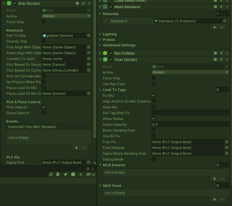
Task: Enable Debug Mode checkbox
Action: coord(154,159)
